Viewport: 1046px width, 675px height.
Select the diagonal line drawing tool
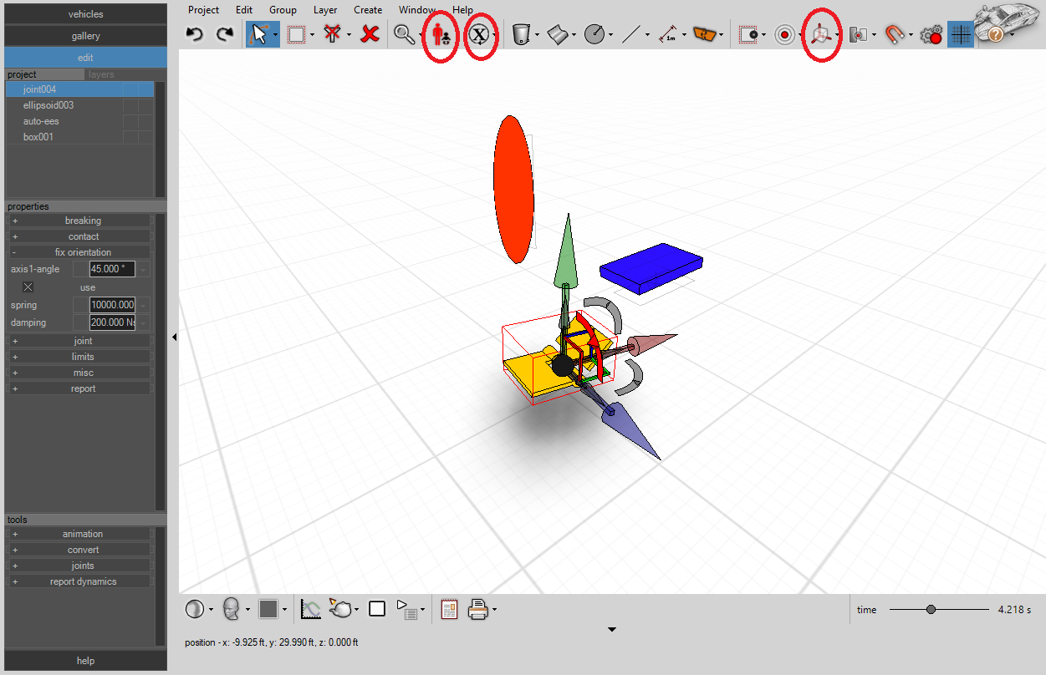631,34
